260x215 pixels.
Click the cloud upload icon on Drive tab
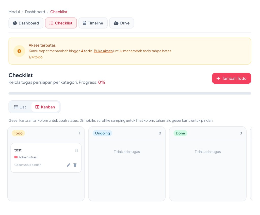[116, 23]
